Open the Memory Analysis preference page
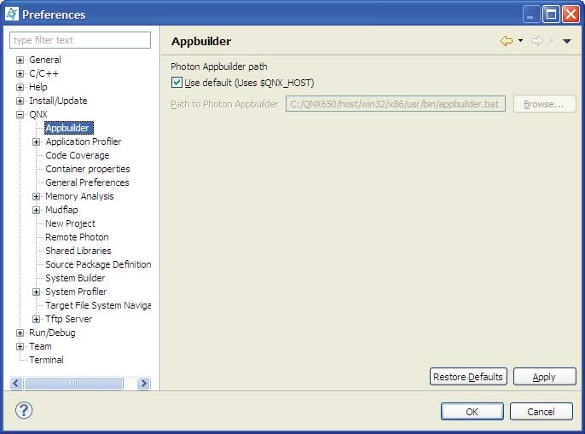 pos(79,196)
